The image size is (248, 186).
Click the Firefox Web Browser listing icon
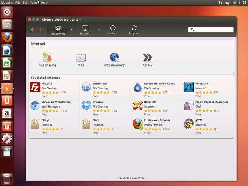[x=137, y=124]
